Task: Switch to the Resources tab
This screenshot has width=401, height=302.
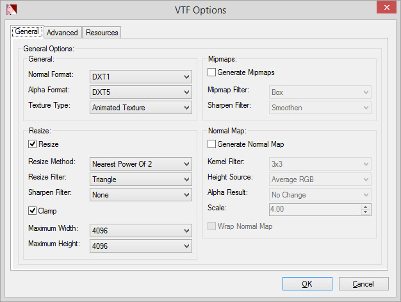Action: click(x=102, y=33)
